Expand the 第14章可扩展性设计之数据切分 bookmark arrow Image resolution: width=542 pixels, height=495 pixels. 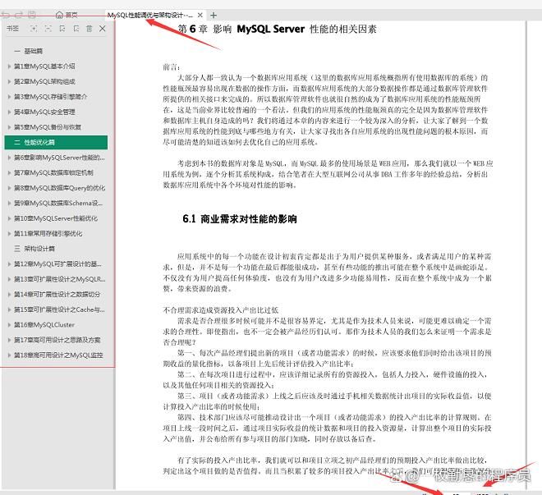pyautogui.click(x=9, y=295)
